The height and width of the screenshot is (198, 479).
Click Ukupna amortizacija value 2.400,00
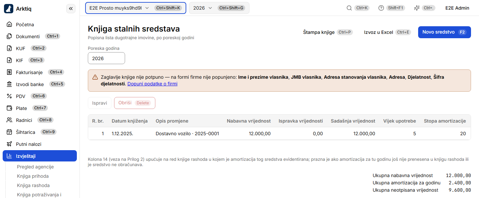point(460,183)
